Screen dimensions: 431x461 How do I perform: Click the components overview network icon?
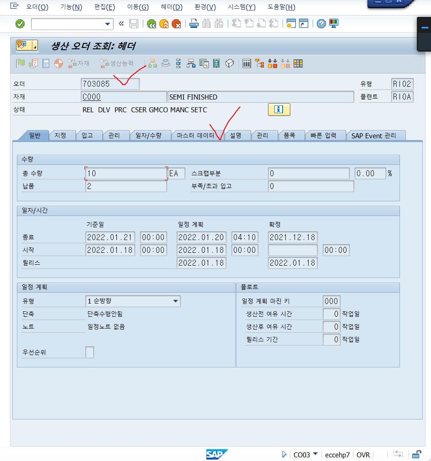click(191, 63)
